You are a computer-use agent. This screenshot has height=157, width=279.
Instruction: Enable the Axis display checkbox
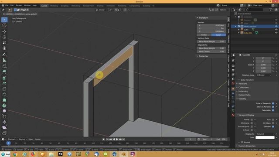(273, 119)
